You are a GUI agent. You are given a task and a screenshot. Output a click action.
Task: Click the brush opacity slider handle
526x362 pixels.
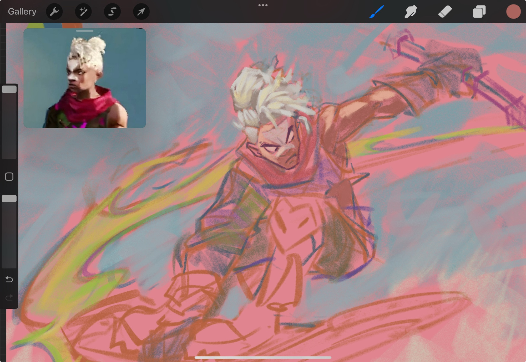(x=9, y=199)
